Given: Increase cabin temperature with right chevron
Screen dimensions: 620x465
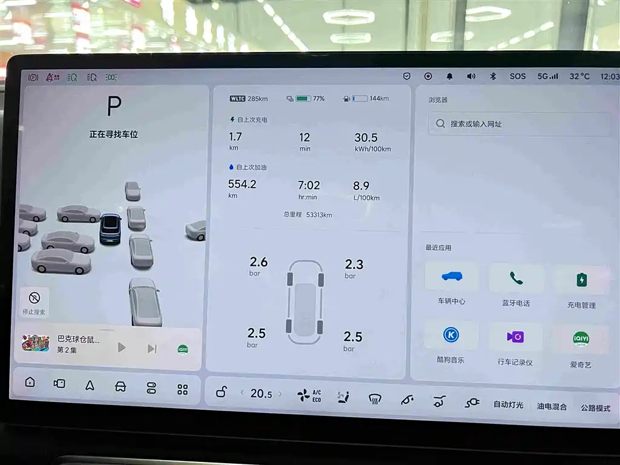Looking at the screenshot, I should pyautogui.click(x=280, y=394).
